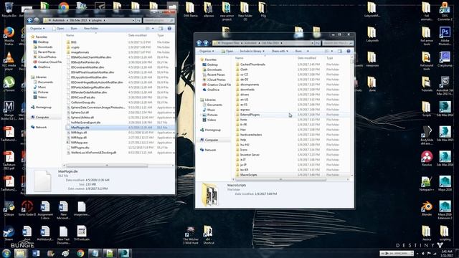The image size is (459, 258).
Task: Select MacroScripts folder in right window
Action: click(x=293, y=175)
